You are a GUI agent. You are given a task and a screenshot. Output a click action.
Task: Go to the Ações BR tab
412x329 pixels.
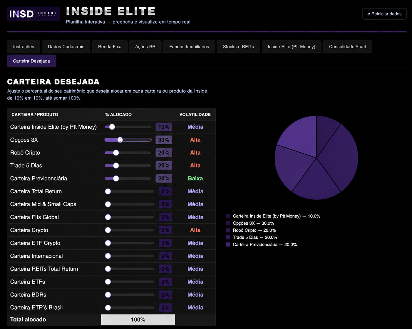point(145,47)
